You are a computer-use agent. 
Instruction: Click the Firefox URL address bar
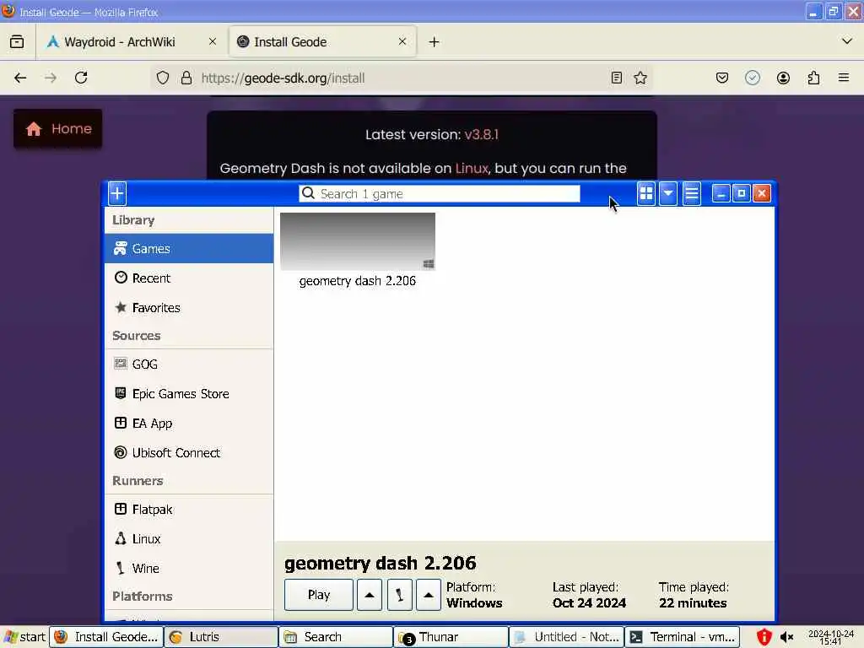coord(402,78)
